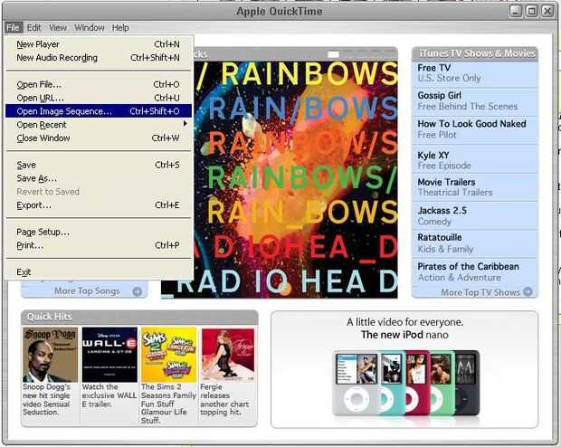
Task: Choose Close Window menu item
Action: 99,138
